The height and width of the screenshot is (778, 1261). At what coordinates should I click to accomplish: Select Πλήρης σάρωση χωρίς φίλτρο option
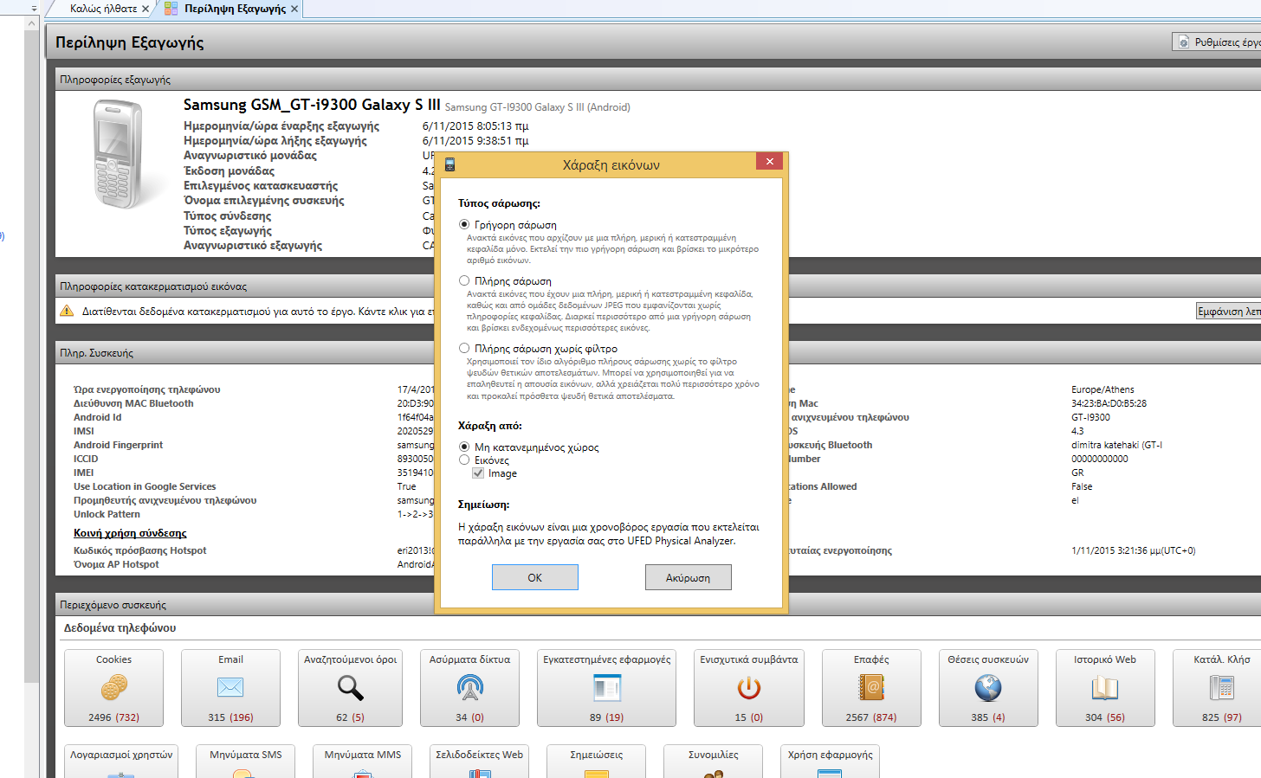coord(464,348)
